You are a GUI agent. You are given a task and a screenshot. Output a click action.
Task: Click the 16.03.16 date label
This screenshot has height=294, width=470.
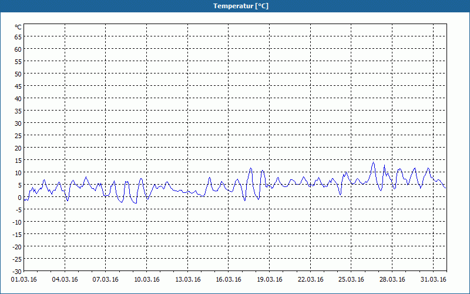point(229,280)
